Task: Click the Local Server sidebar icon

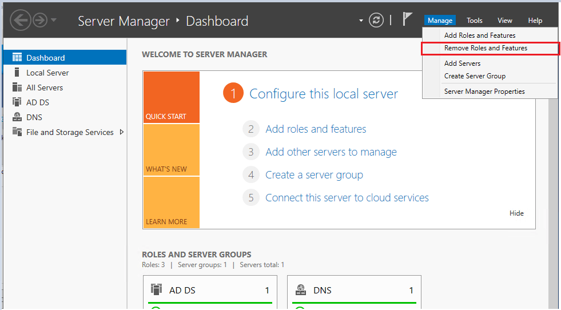Action: click(x=17, y=73)
